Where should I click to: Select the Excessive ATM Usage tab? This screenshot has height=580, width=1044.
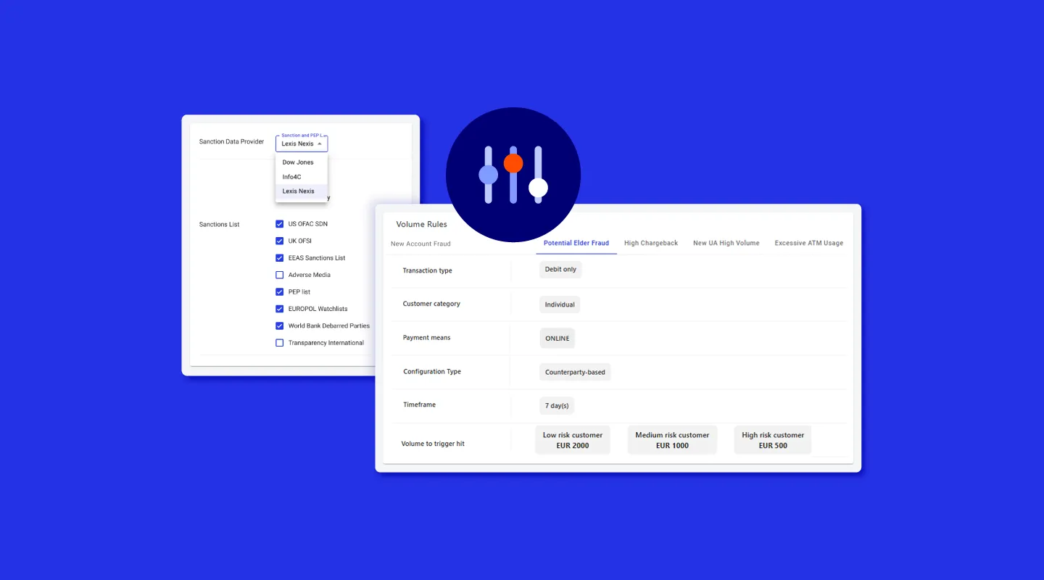808,243
